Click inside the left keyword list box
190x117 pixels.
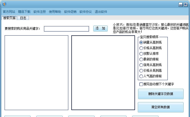pyautogui.click(x=36, y=73)
